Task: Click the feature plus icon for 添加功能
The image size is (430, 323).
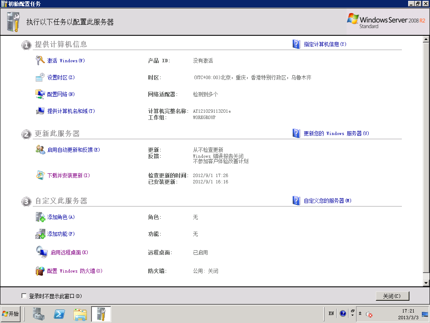Action: (x=40, y=234)
